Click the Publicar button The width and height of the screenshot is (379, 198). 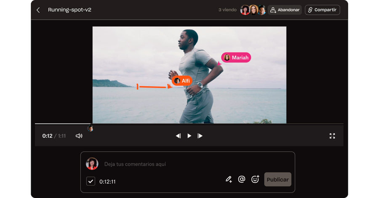click(278, 180)
